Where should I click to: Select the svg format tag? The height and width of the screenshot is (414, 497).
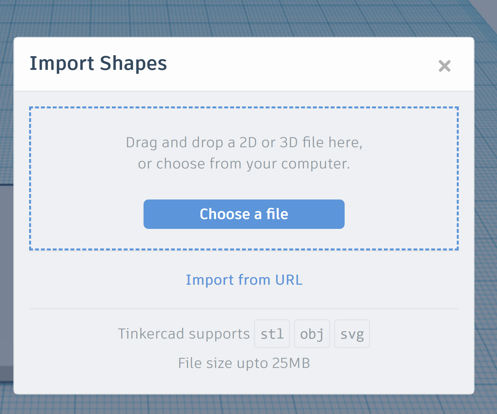point(352,334)
